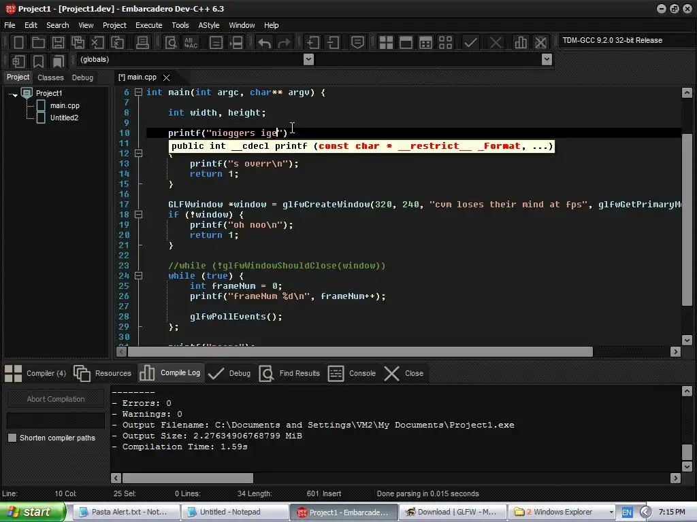Click the Add to project icon
The height and width of the screenshot is (522, 697).
[312, 43]
